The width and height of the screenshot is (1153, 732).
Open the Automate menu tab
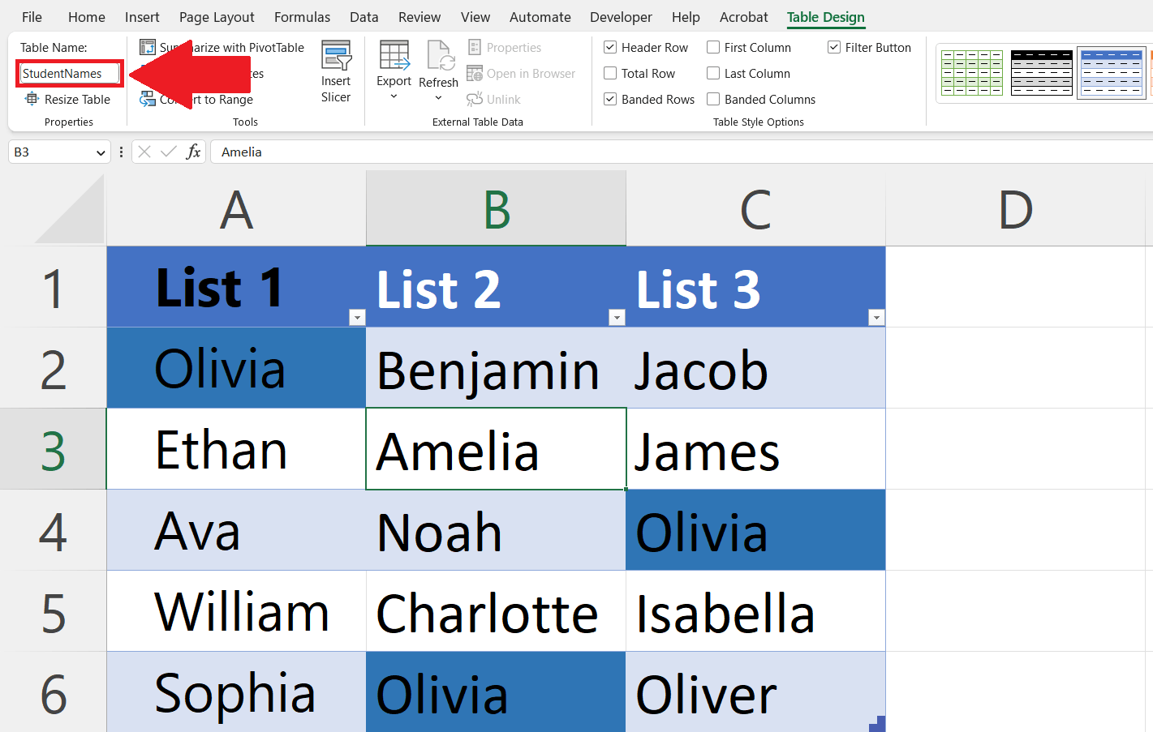tap(540, 16)
